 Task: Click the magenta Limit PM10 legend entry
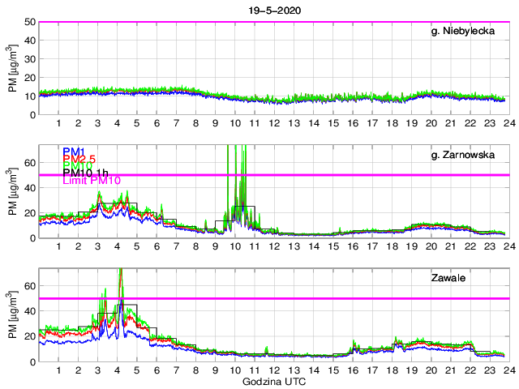(x=92, y=182)
